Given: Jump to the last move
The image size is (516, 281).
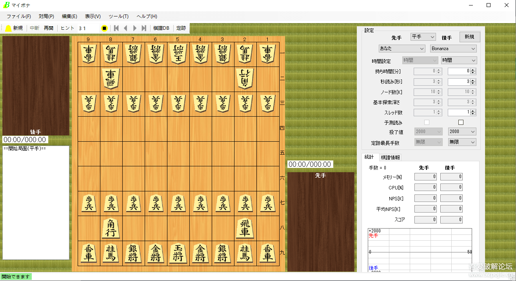Looking at the screenshot, I should coord(144,28).
